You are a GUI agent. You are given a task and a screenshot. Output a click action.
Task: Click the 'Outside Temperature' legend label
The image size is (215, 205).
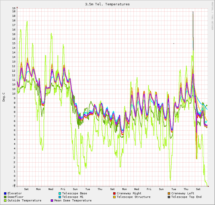pyautogui.click(x=24, y=201)
